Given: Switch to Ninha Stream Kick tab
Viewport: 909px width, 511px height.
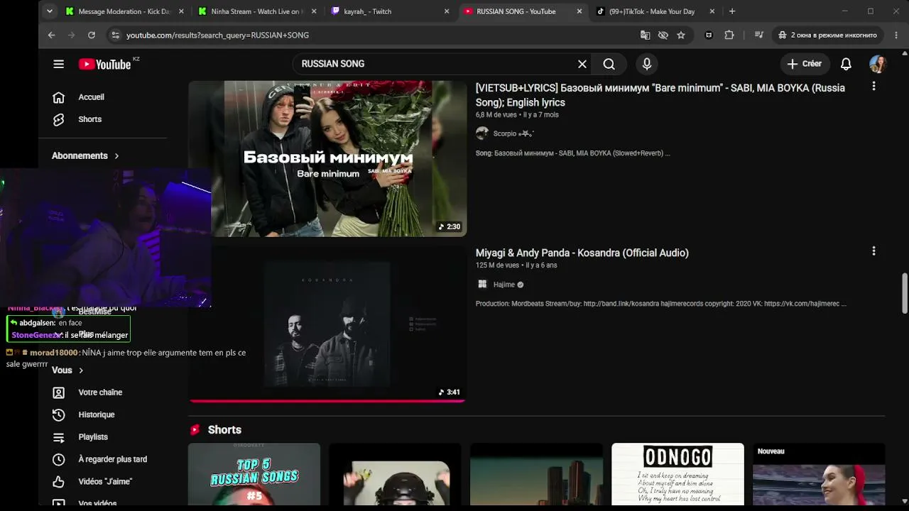Looking at the screenshot, I should click(x=256, y=11).
